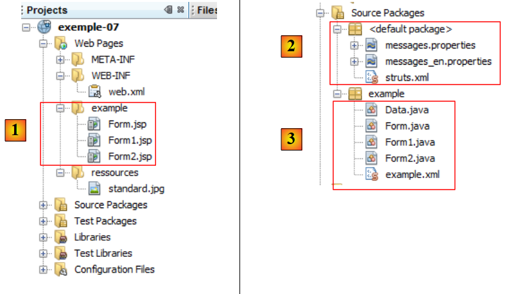The image size is (513, 294).
Task: Collapse the default package node
Action: pyautogui.click(x=338, y=29)
